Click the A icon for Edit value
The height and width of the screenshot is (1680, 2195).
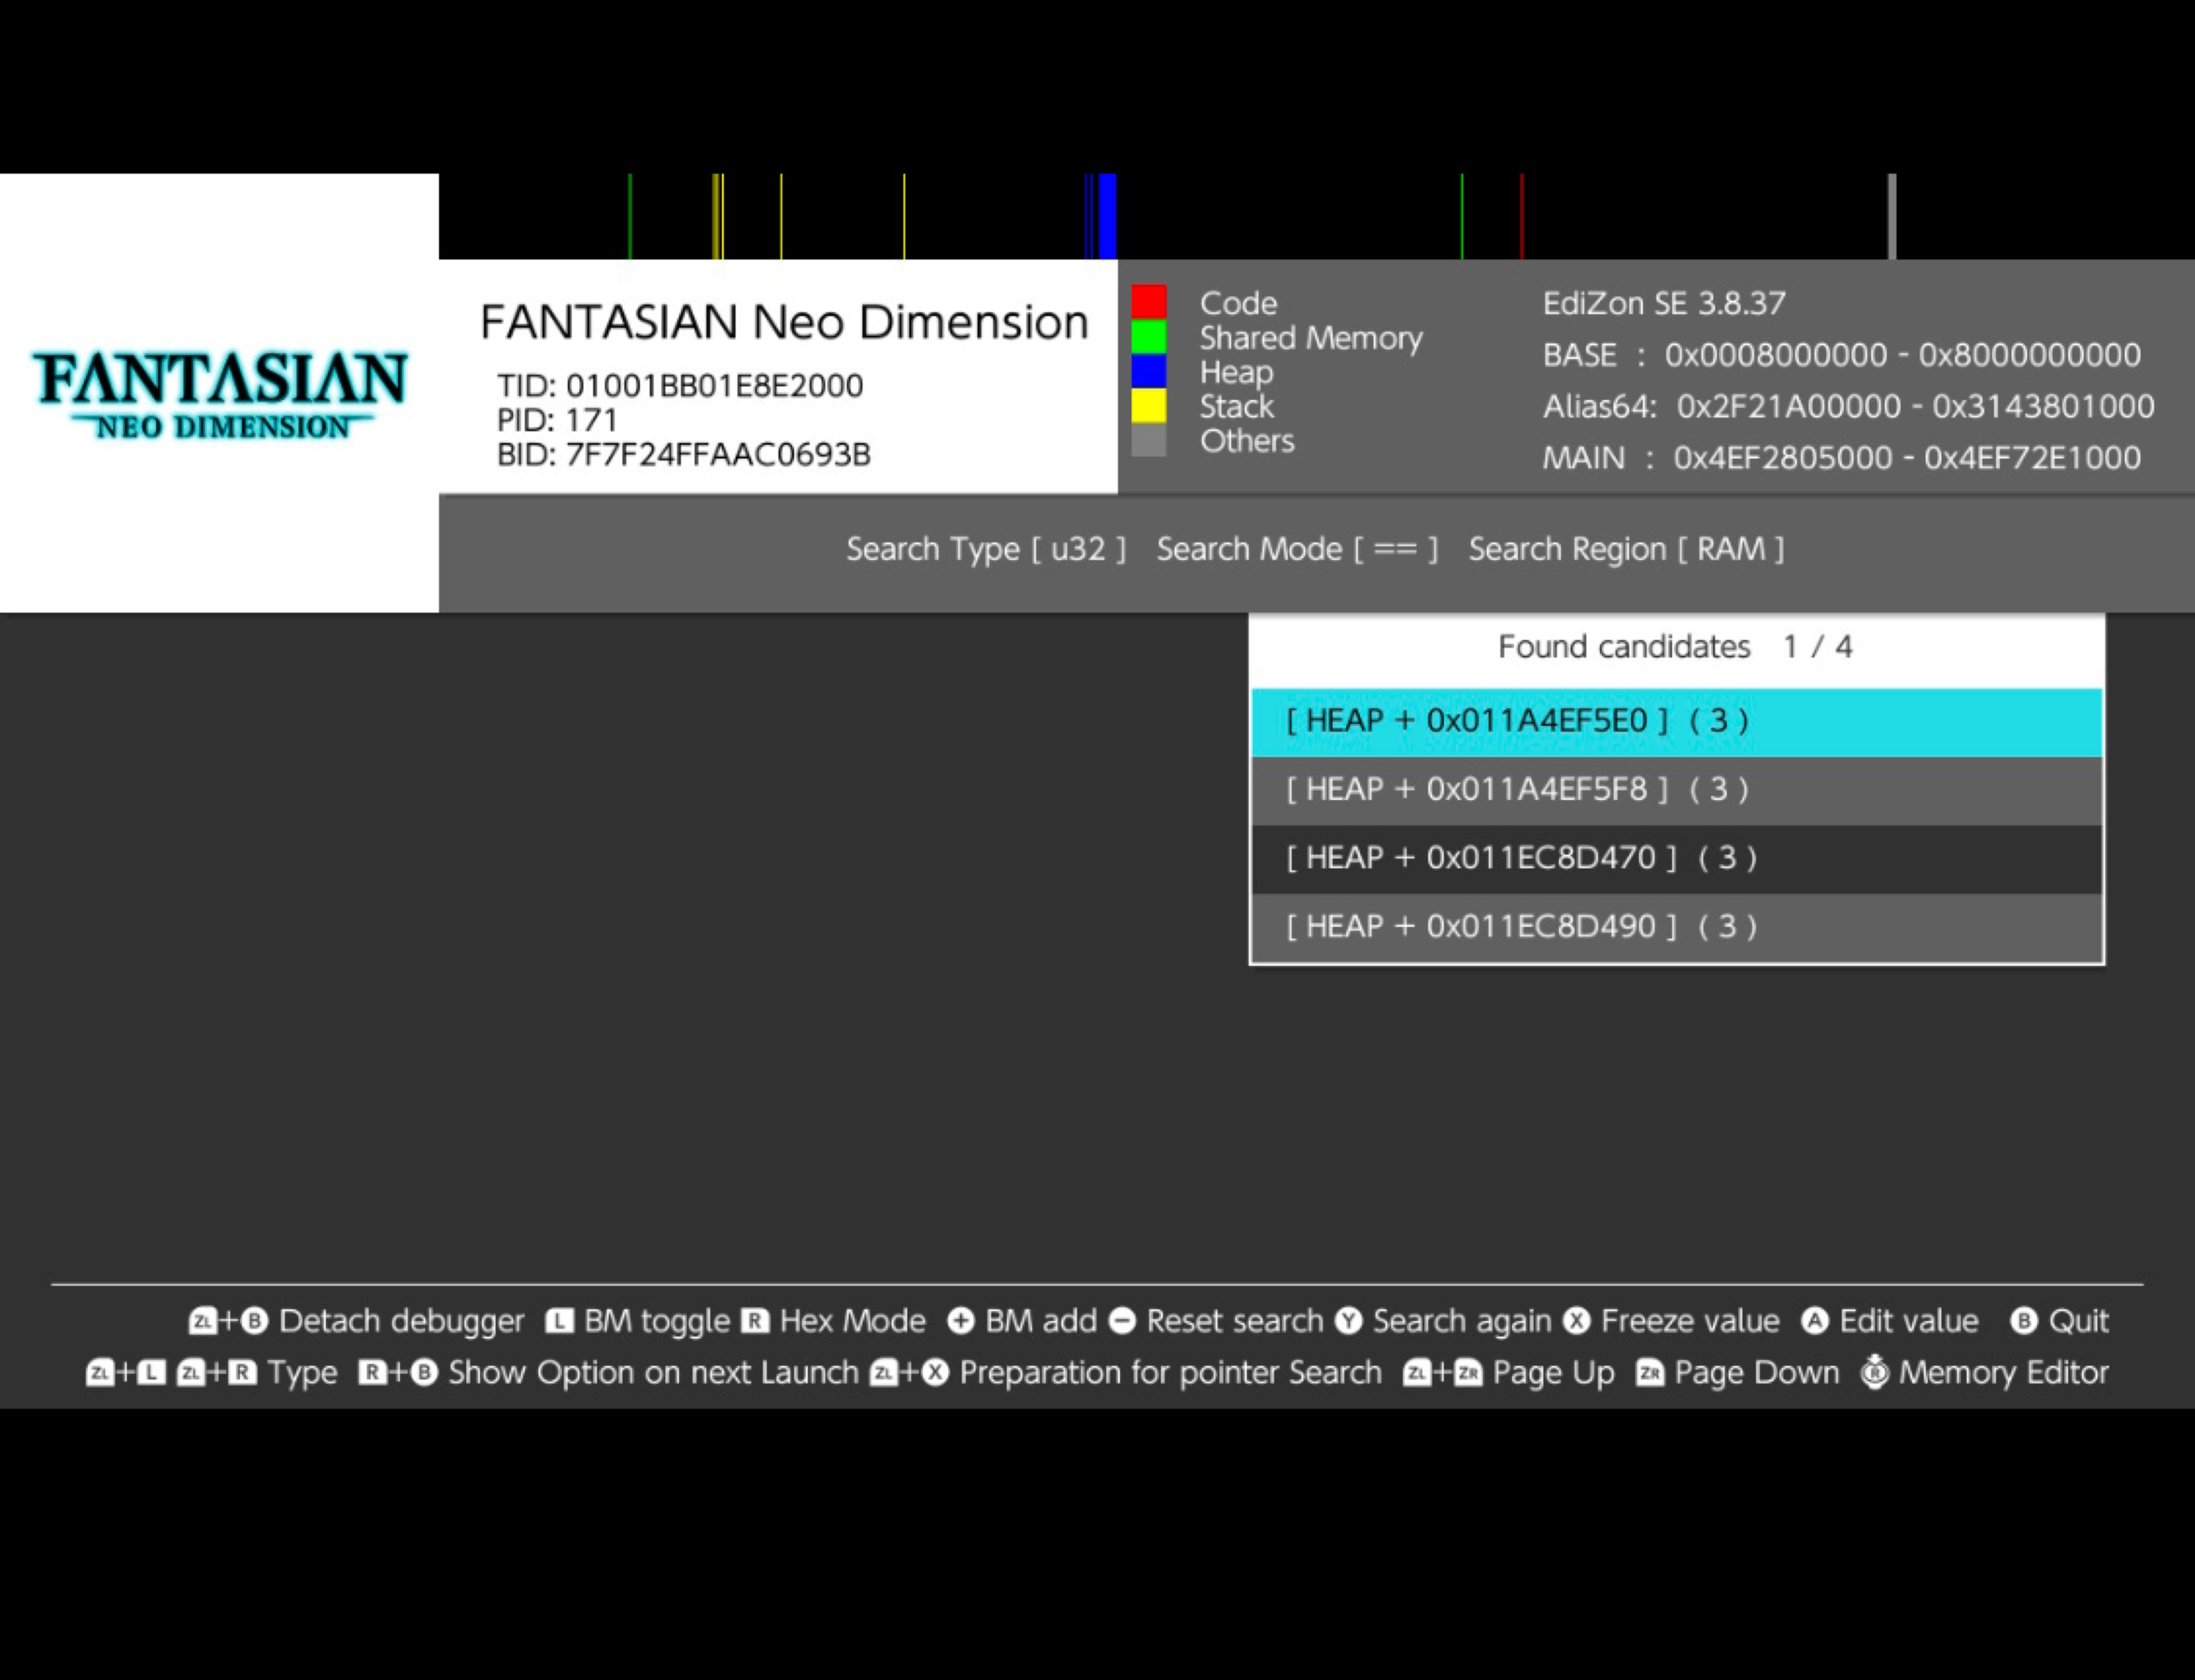(x=1815, y=1322)
